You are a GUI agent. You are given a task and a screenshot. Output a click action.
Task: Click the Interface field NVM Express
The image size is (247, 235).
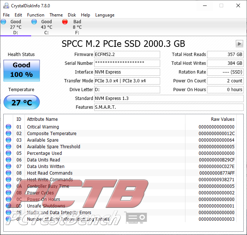[x=127, y=72]
